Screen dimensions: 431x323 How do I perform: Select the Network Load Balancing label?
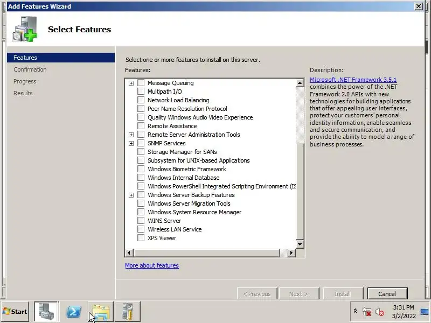point(178,100)
